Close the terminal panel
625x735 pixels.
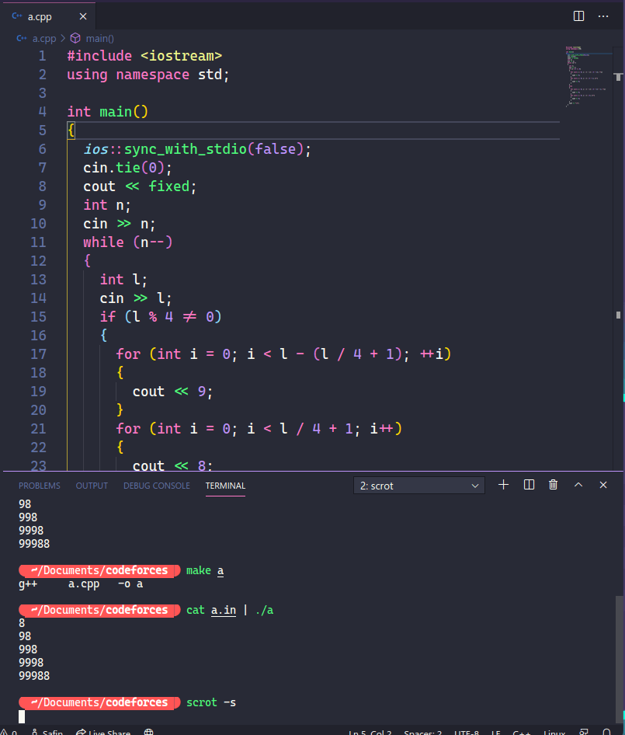pyautogui.click(x=603, y=485)
